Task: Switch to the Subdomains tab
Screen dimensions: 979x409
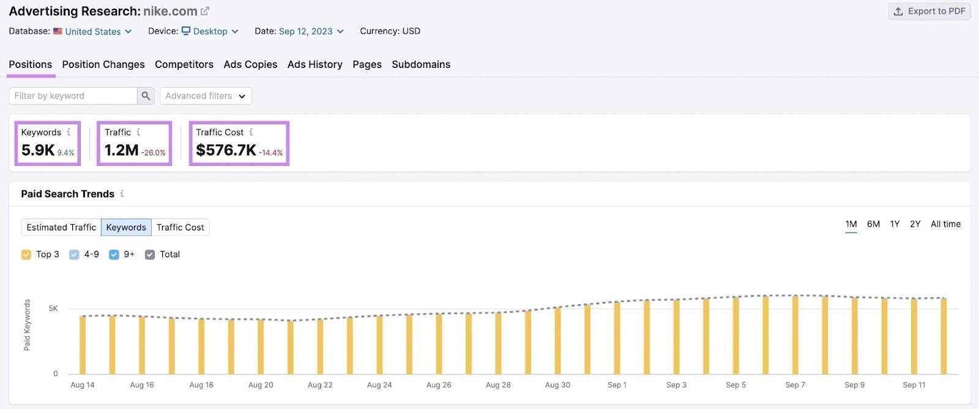Action: [x=421, y=64]
